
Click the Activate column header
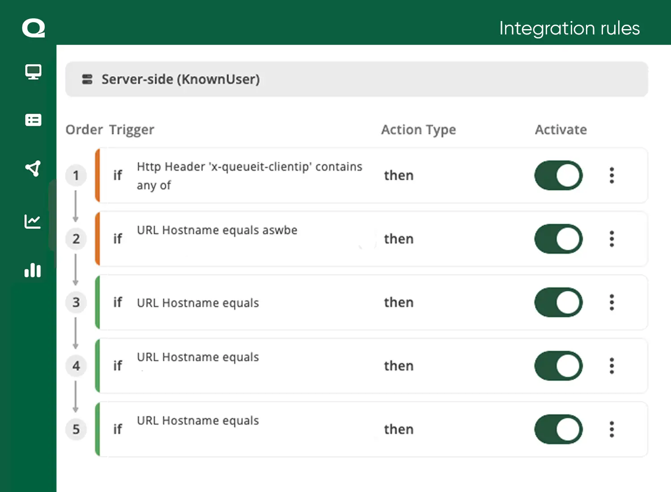click(561, 130)
